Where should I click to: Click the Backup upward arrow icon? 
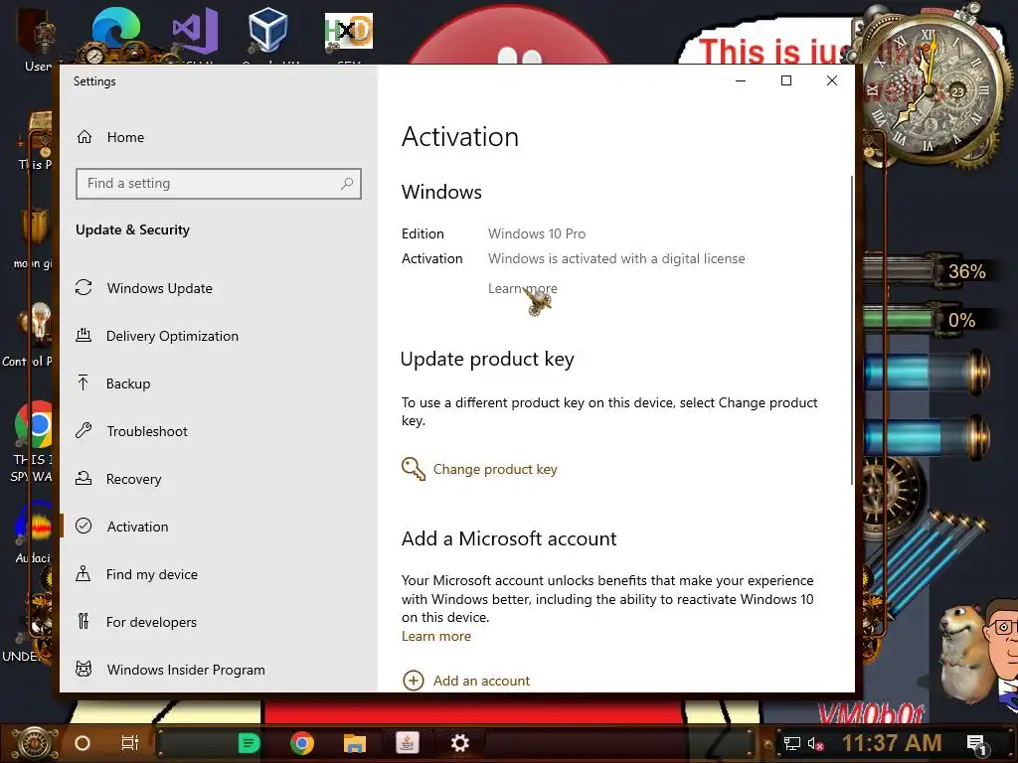click(84, 382)
